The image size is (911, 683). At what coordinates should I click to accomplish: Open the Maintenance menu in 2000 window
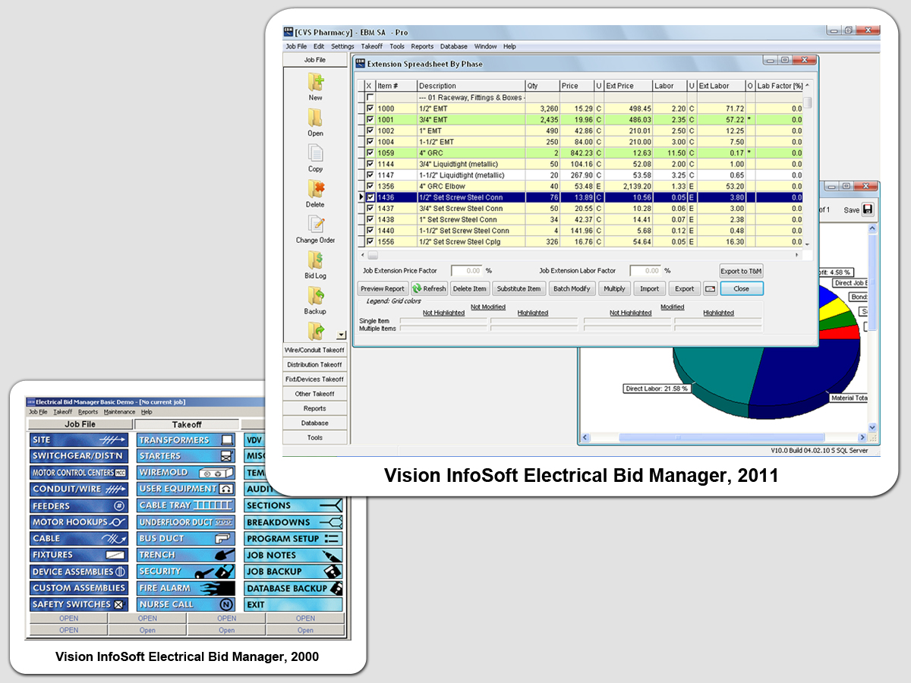click(119, 412)
